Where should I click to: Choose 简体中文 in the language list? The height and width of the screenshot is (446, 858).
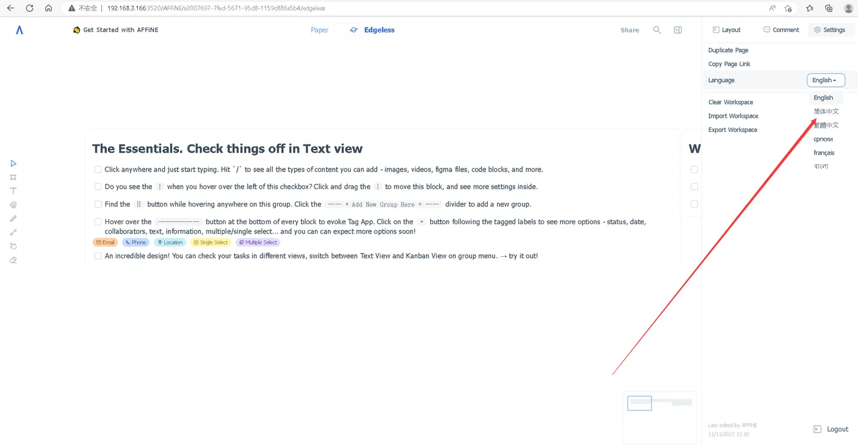pyautogui.click(x=826, y=112)
